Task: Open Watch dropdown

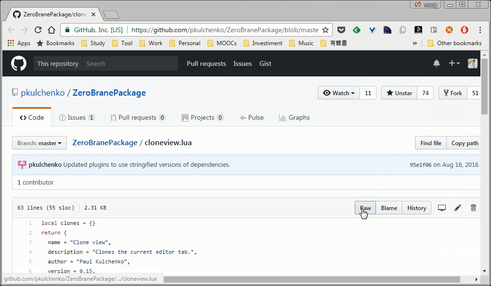Action: (339, 93)
